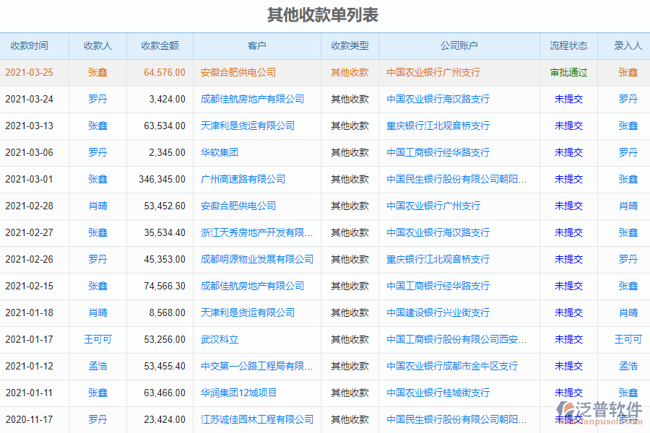Click 未提交 status on 2021-03-24 row
Screen dimensions: 650x433
[x=568, y=99]
